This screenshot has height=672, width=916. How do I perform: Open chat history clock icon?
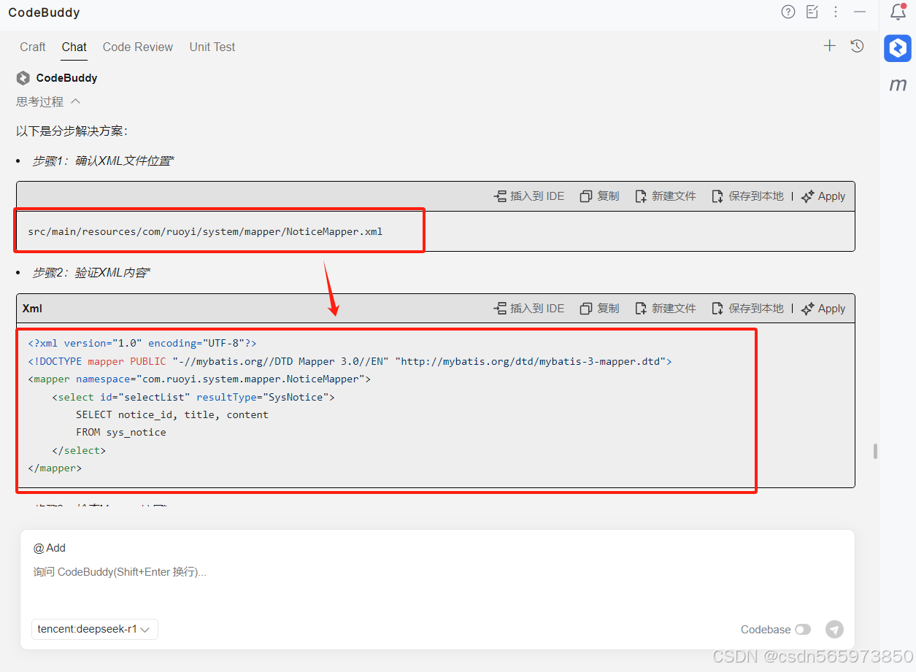[x=858, y=46]
